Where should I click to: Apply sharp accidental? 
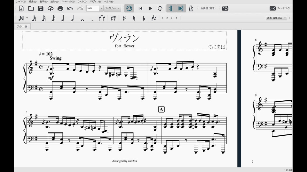(x=124, y=18)
